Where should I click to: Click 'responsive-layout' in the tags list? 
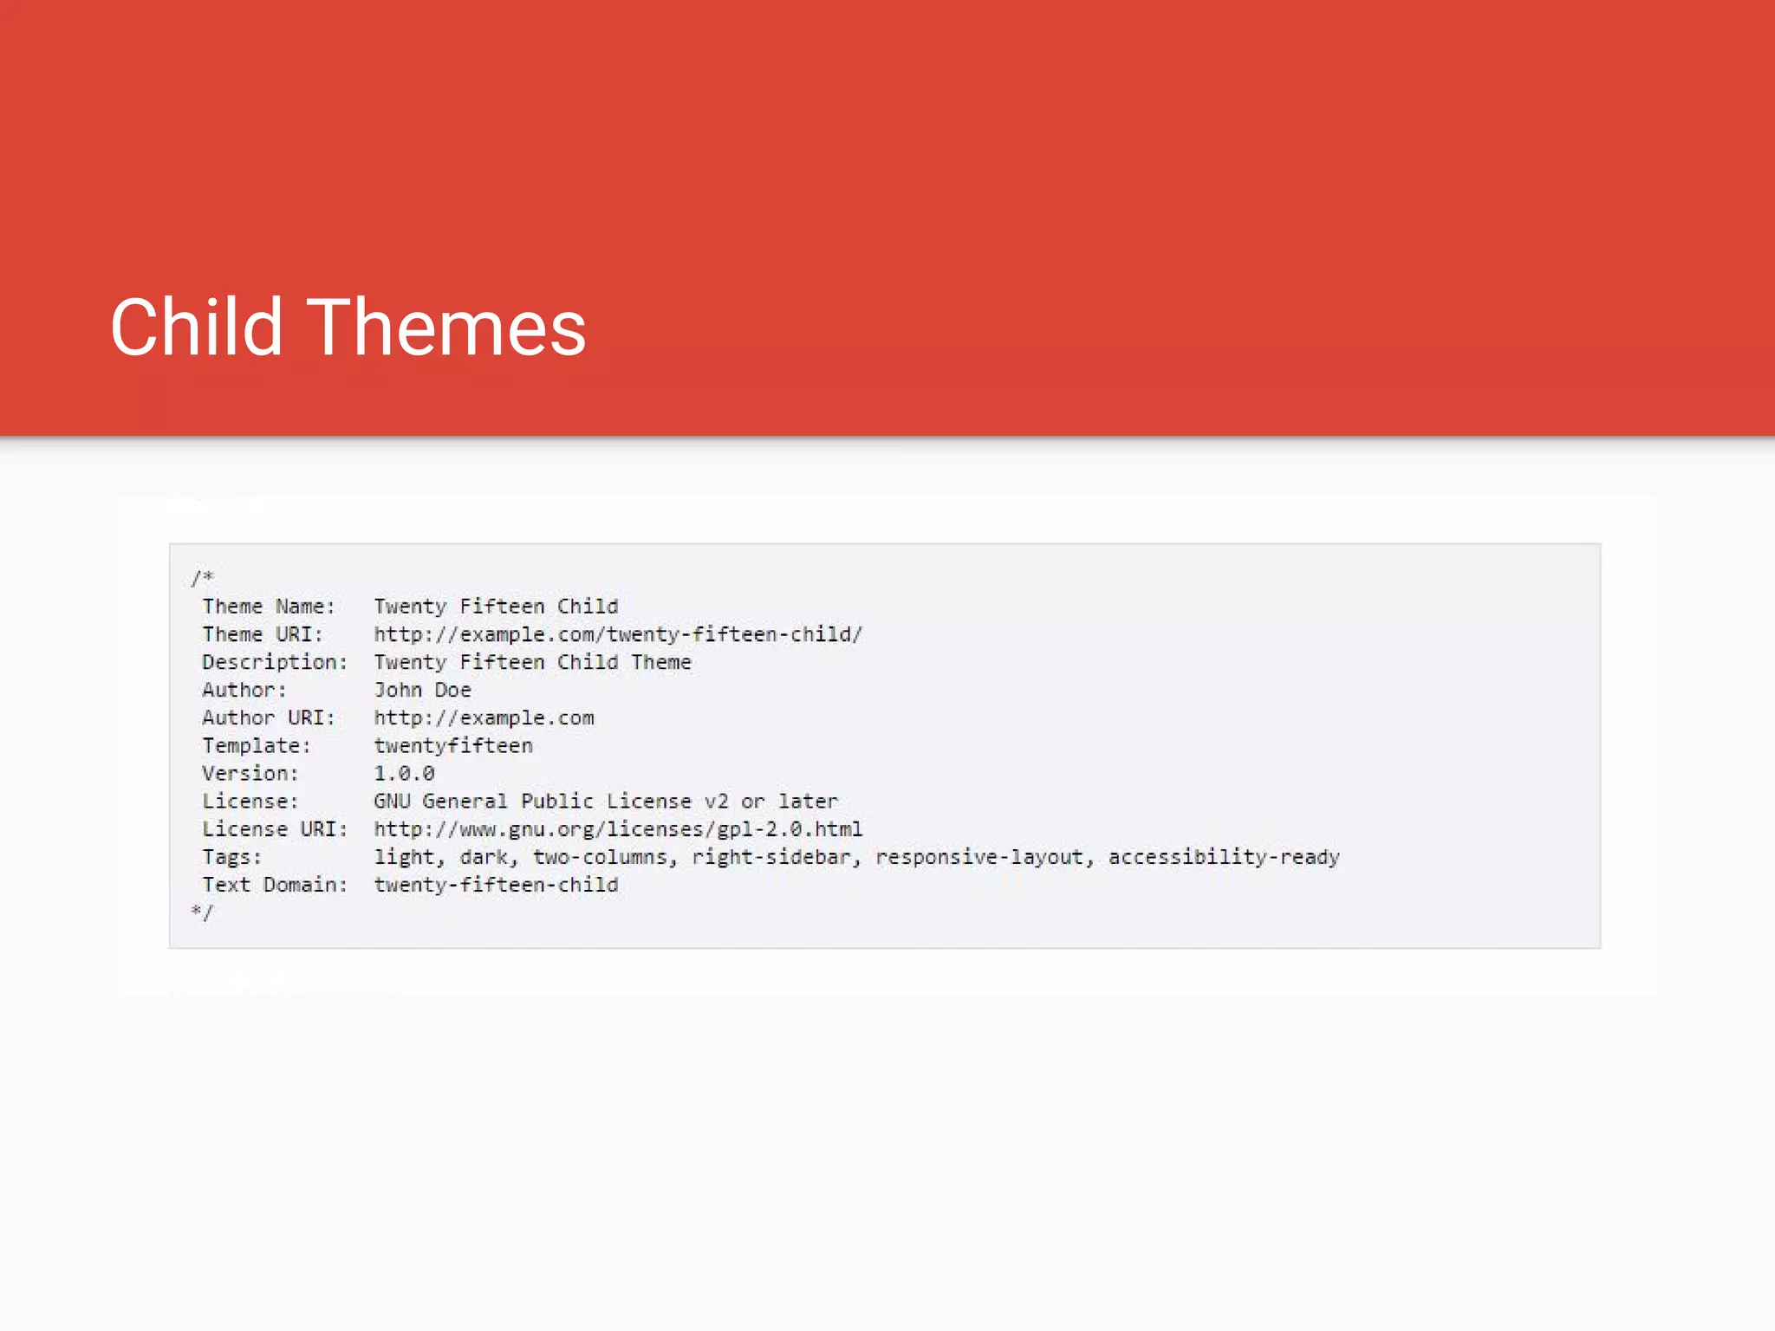pyautogui.click(x=979, y=857)
